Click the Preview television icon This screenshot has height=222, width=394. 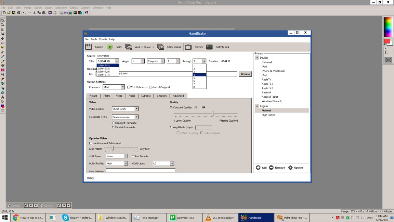coord(188,47)
